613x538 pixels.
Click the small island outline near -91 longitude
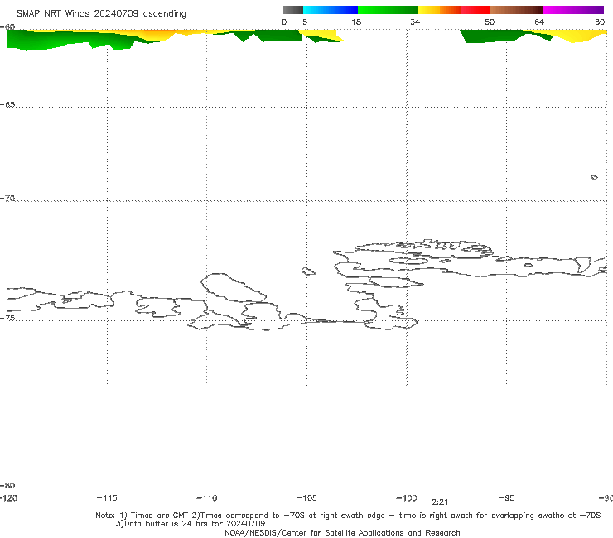tap(594, 177)
